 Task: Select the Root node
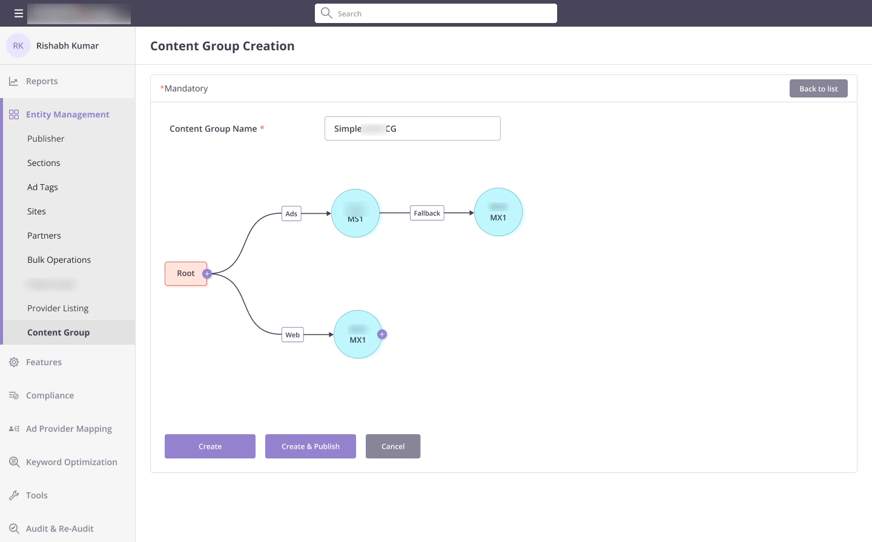point(185,274)
